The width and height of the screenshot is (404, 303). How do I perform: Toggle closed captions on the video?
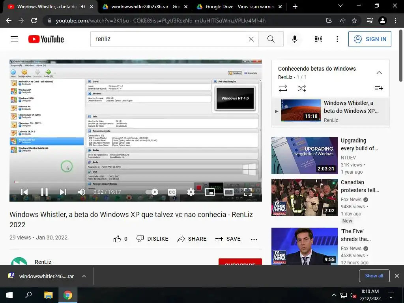pos(172,192)
